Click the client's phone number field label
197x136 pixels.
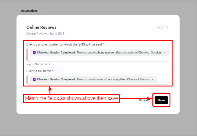[x=64, y=44]
